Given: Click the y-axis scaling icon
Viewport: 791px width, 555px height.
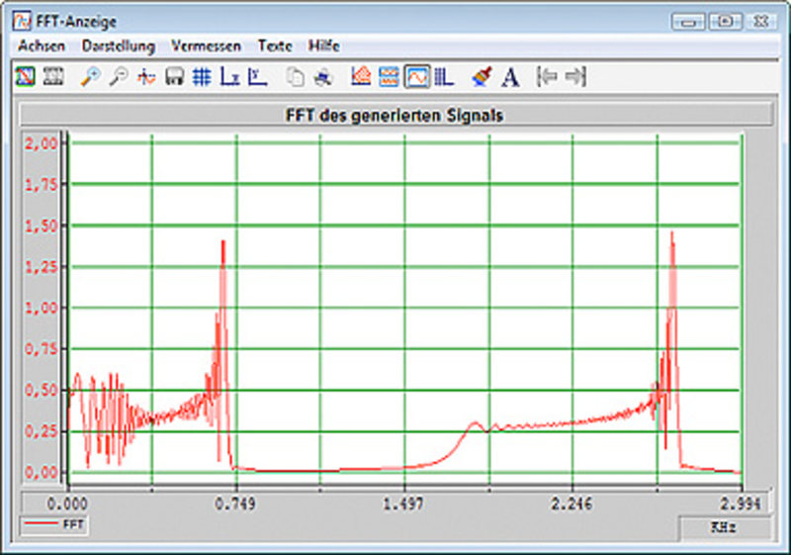Looking at the screenshot, I should pos(257,77).
